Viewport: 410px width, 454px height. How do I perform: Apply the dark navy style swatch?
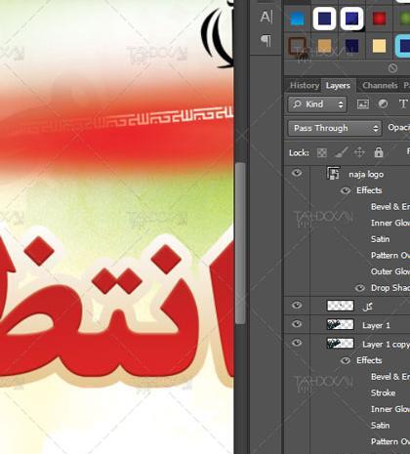[x=352, y=46]
